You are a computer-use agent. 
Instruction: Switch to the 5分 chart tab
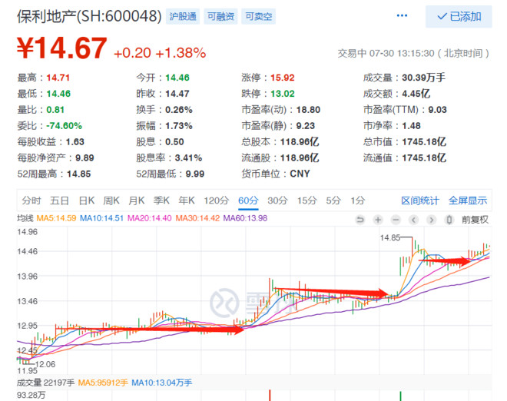pyautogui.click(x=333, y=200)
